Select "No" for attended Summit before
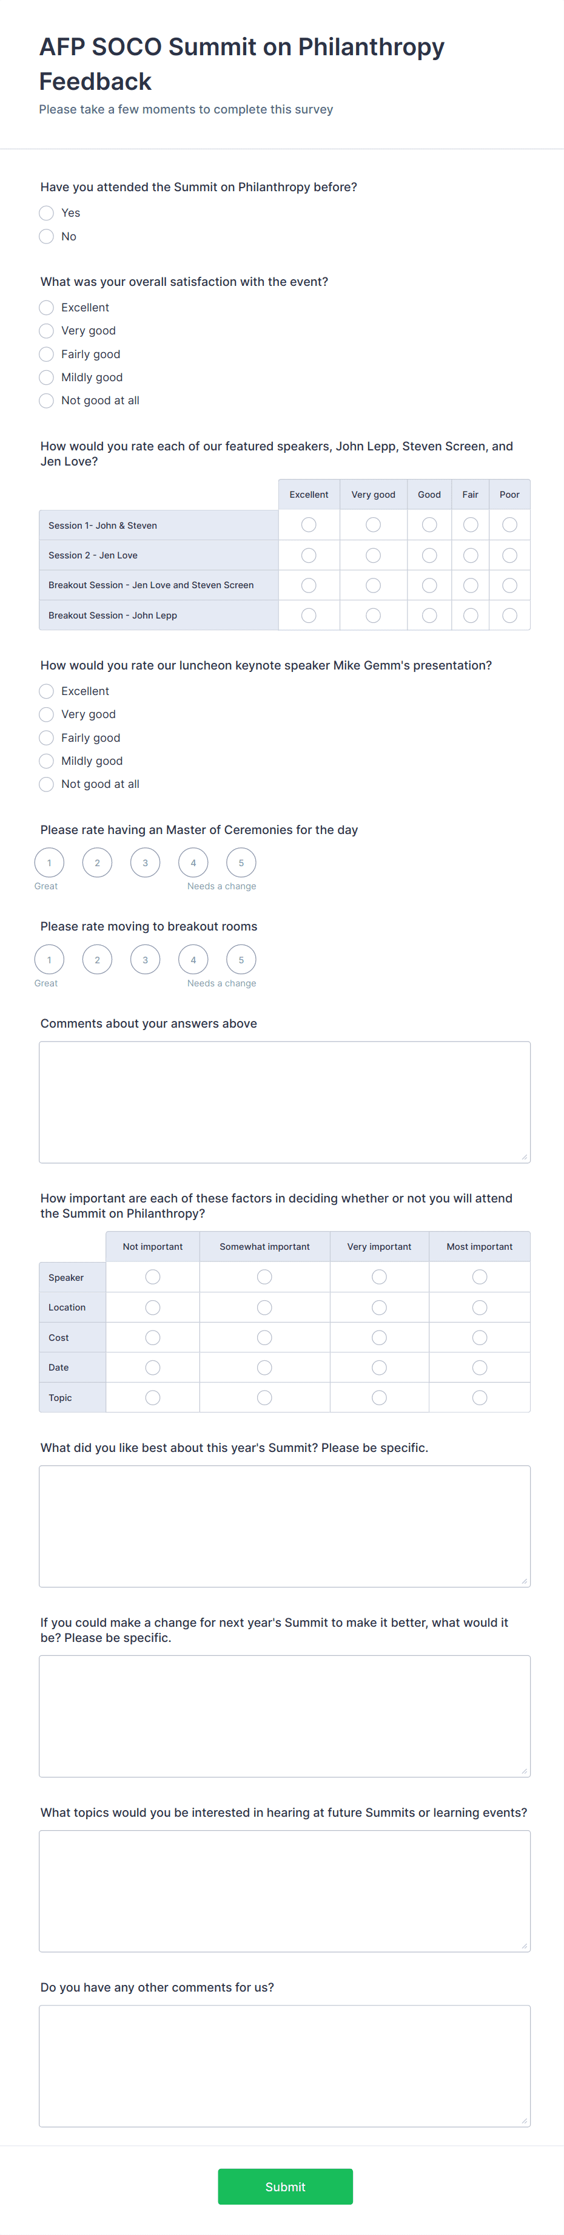 (x=46, y=236)
